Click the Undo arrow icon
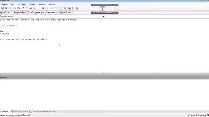 coord(23,8)
